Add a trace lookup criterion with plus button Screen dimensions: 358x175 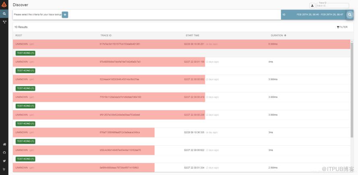point(65,15)
